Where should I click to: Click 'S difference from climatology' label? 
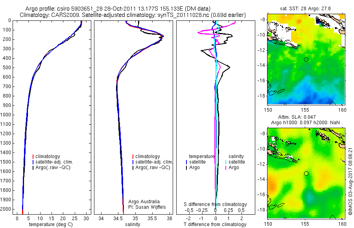[x=215, y=204]
